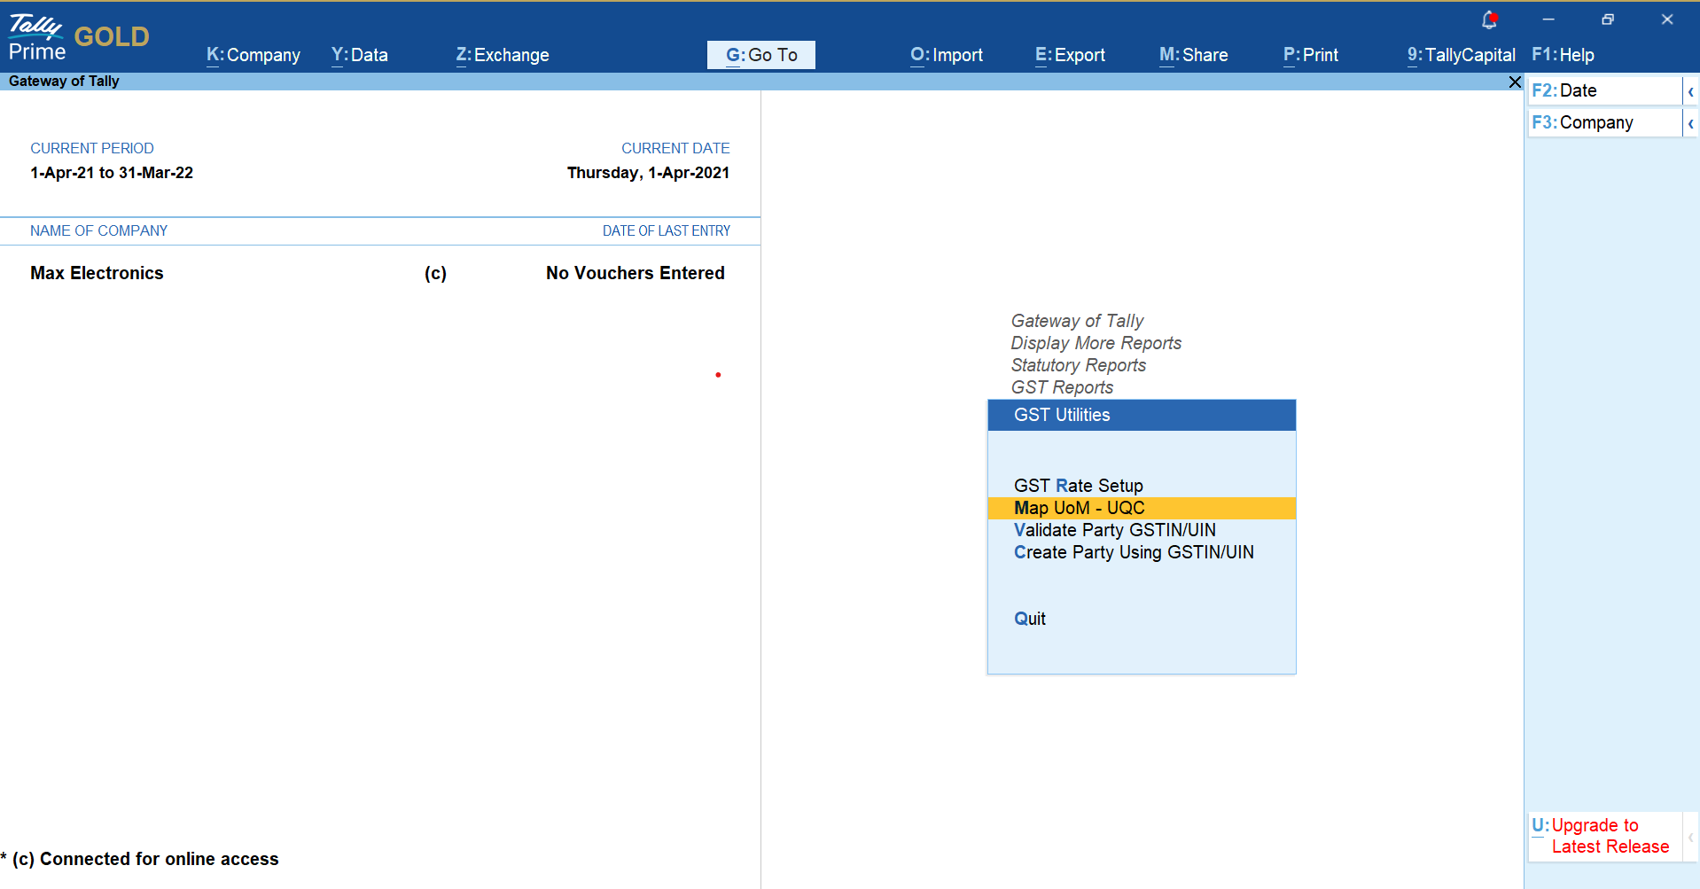Open the P: Print menu
Image resolution: width=1700 pixels, height=889 pixels.
[1310, 55]
